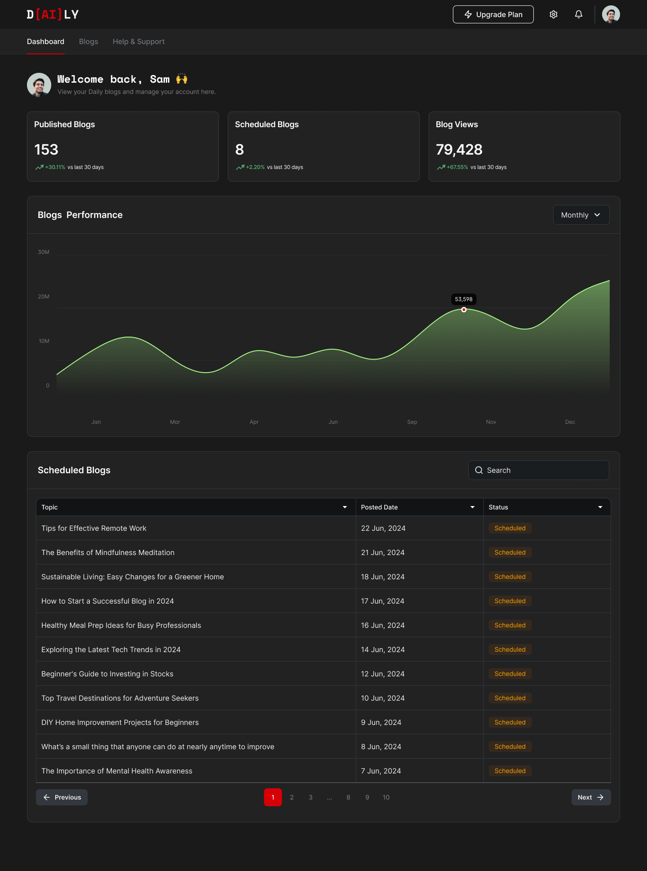Click the welcome section profile picture
647x871 pixels.
tap(39, 85)
